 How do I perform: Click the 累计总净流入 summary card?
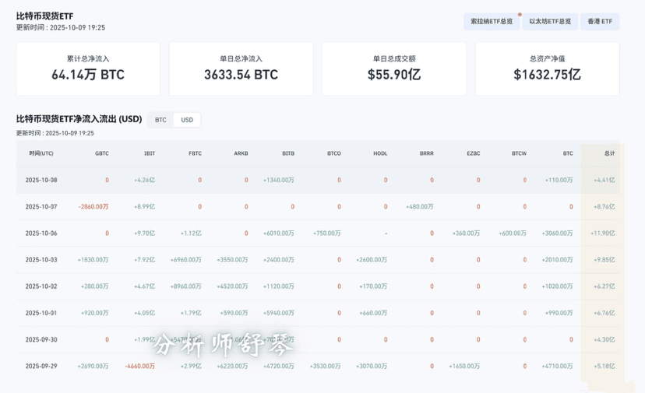click(88, 68)
